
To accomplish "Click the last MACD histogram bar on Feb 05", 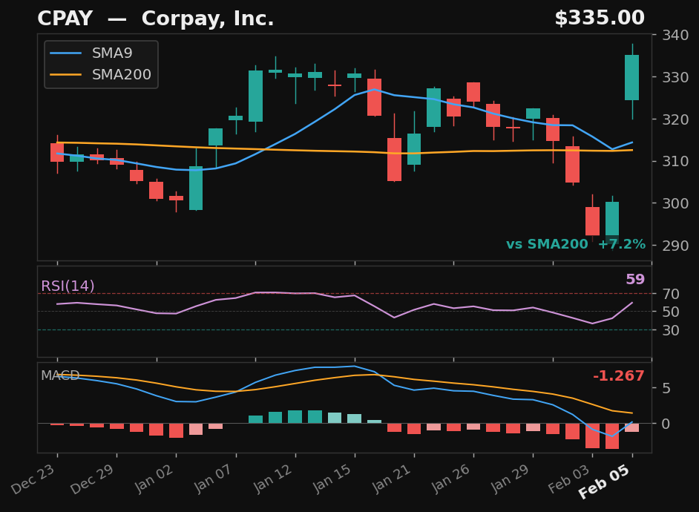I will pos(631,427).
